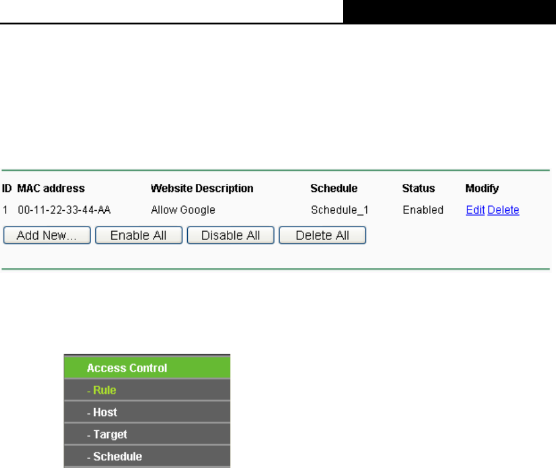Click the Disable All button
This screenshot has height=468, width=556.
231,235
